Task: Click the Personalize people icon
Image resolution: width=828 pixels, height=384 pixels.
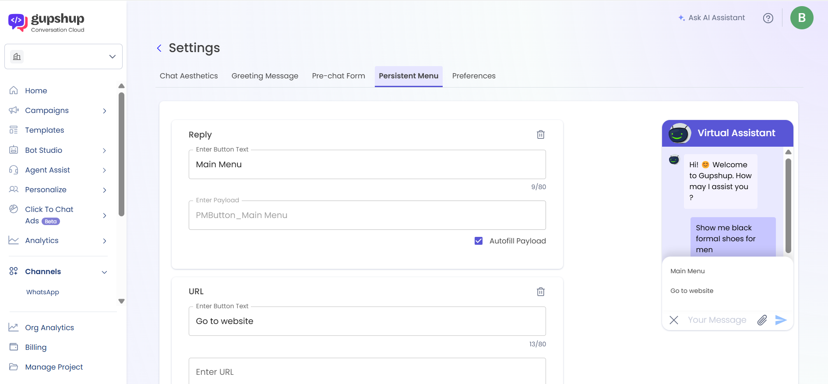Action: (14, 189)
